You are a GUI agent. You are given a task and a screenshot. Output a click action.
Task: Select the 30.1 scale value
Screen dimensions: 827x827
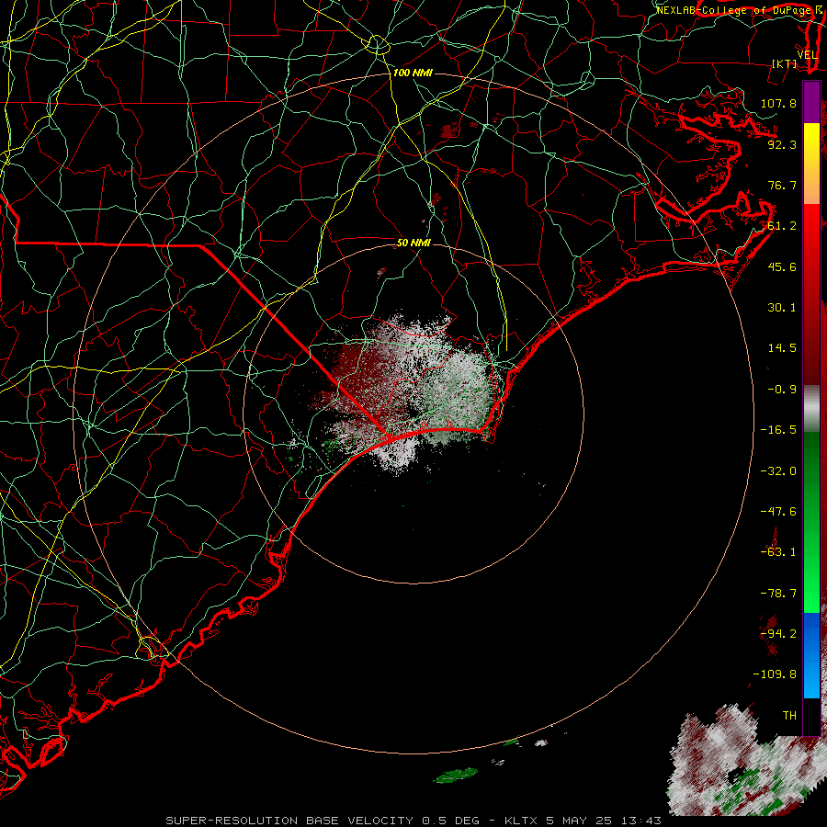click(x=782, y=308)
